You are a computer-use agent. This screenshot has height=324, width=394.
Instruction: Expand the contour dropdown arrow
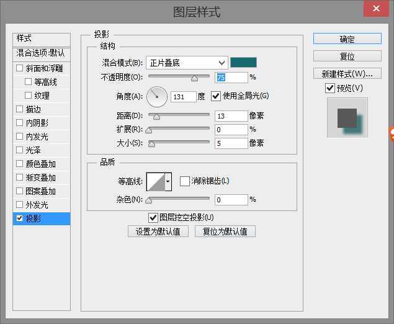168,181
